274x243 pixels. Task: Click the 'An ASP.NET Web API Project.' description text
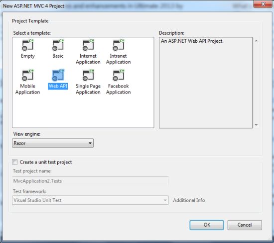[x=192, y=41]
